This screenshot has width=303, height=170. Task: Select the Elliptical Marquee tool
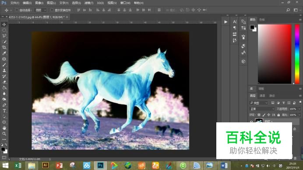pyautogui.click(x=4, y=30)
